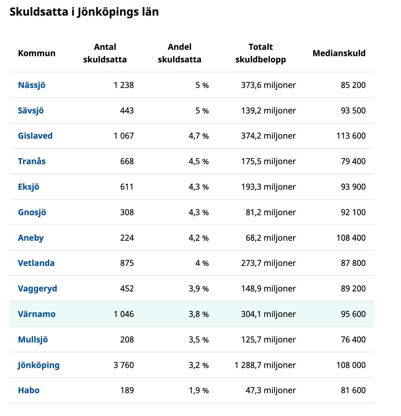The image size is (401, 416).
Task: Go to the Eksjö page
Action: (x=28, y=187)
